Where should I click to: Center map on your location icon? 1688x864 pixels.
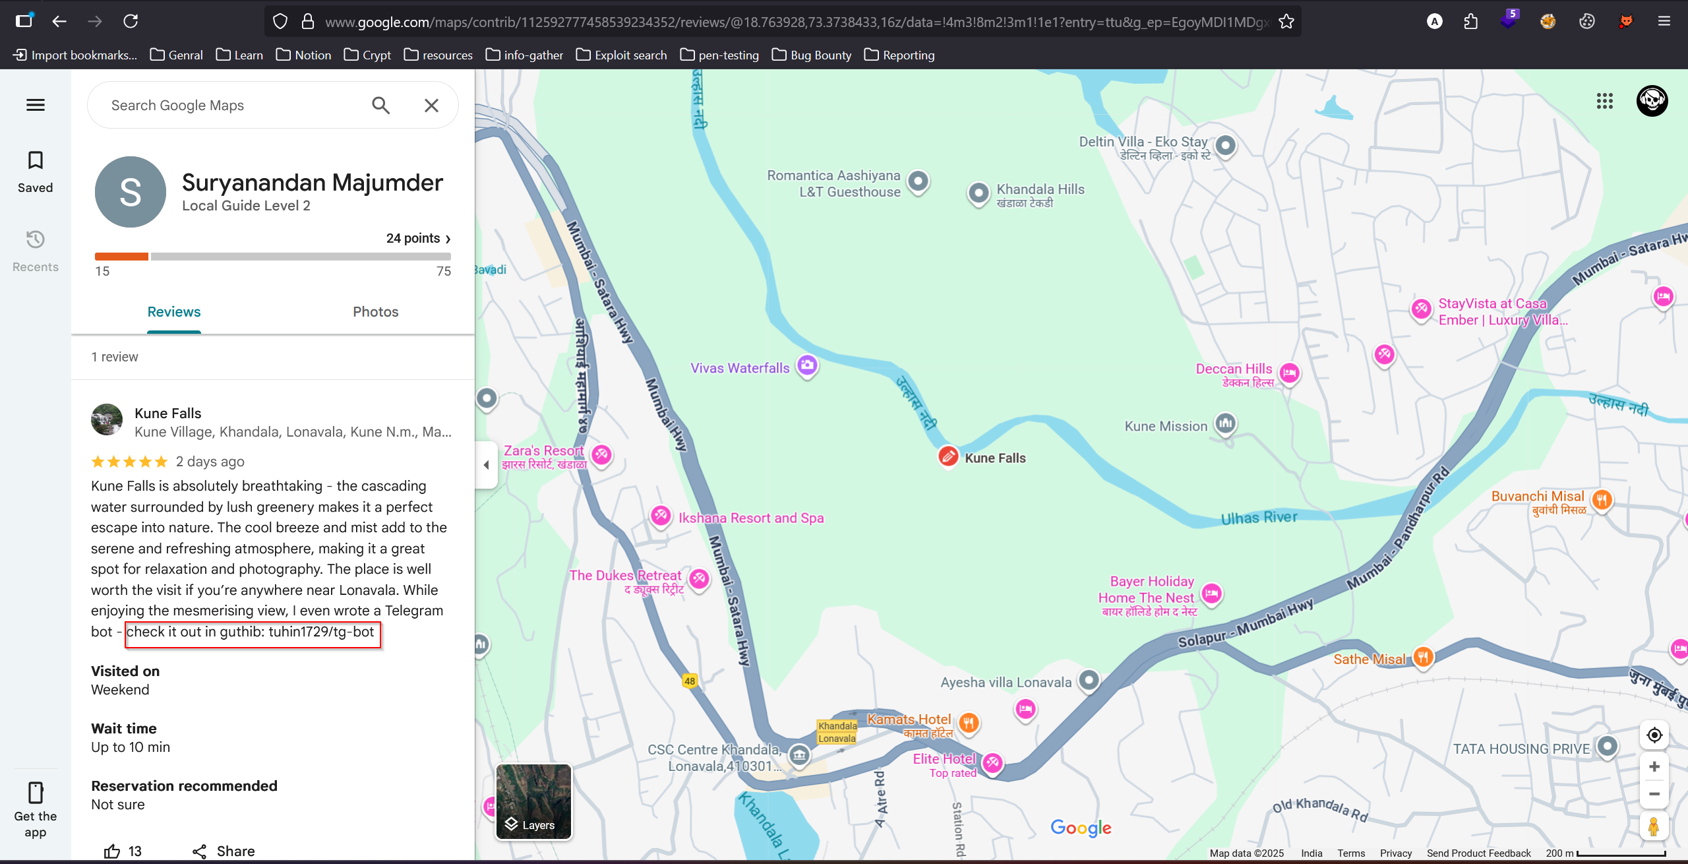[x=1654, y=735]
